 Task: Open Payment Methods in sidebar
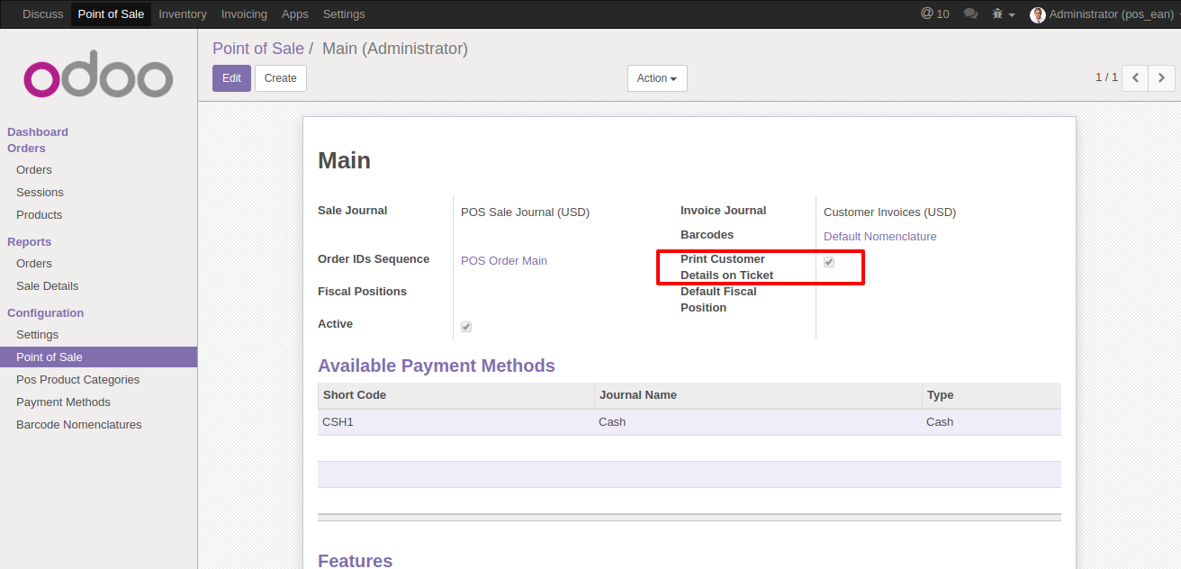coord(63,402)
